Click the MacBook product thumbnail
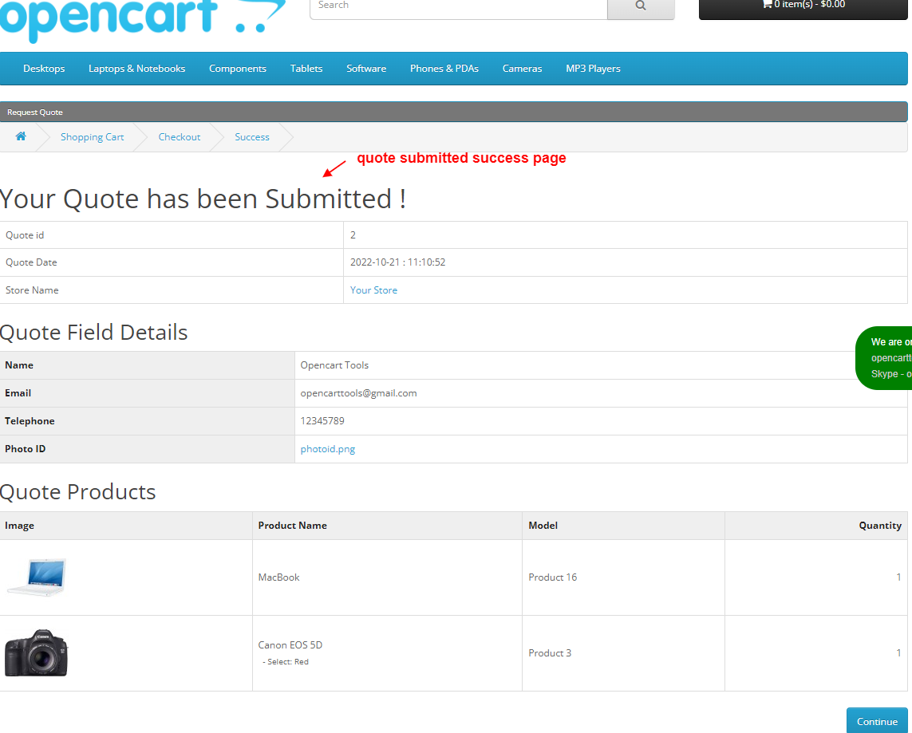 click(37, 577)
